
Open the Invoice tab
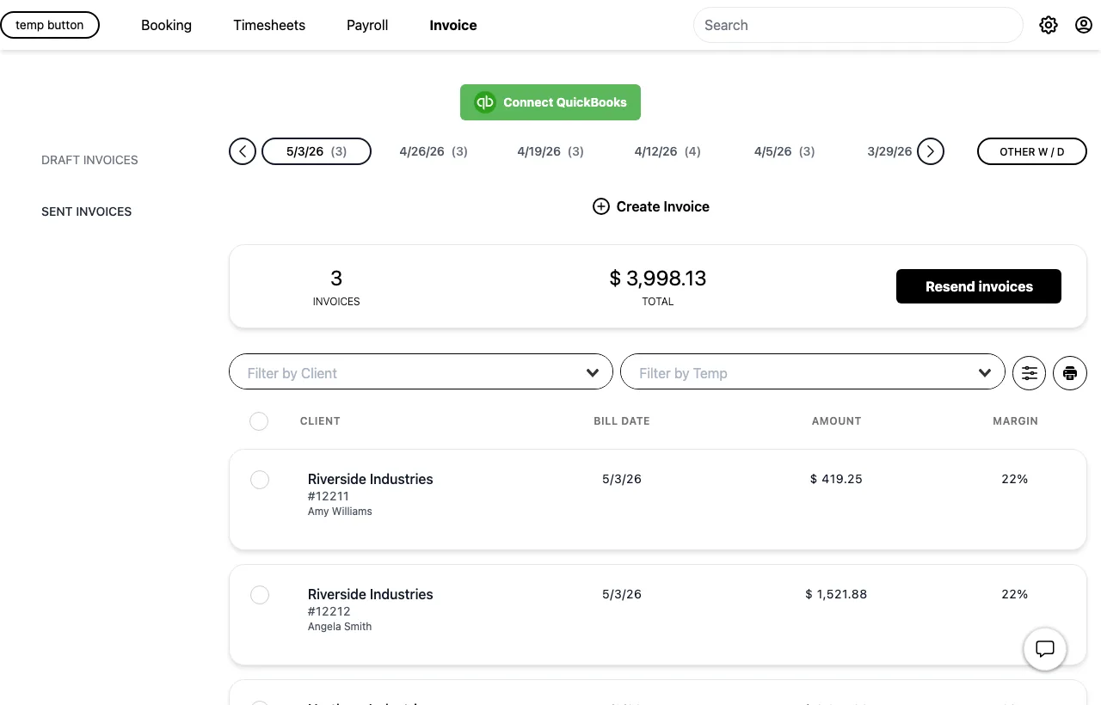tap(453, 25)
